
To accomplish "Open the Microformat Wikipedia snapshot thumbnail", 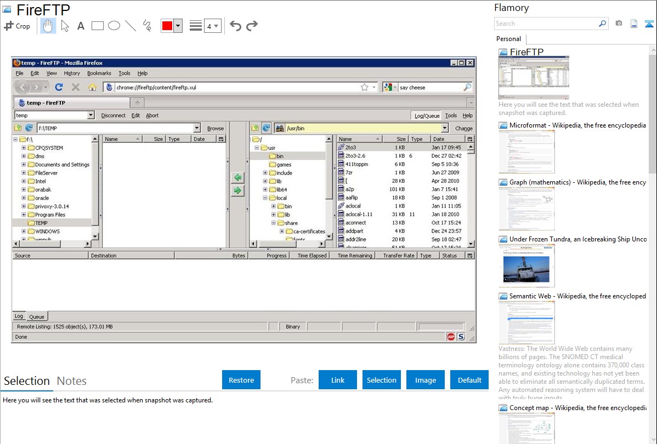I will [x=526, y=152].
